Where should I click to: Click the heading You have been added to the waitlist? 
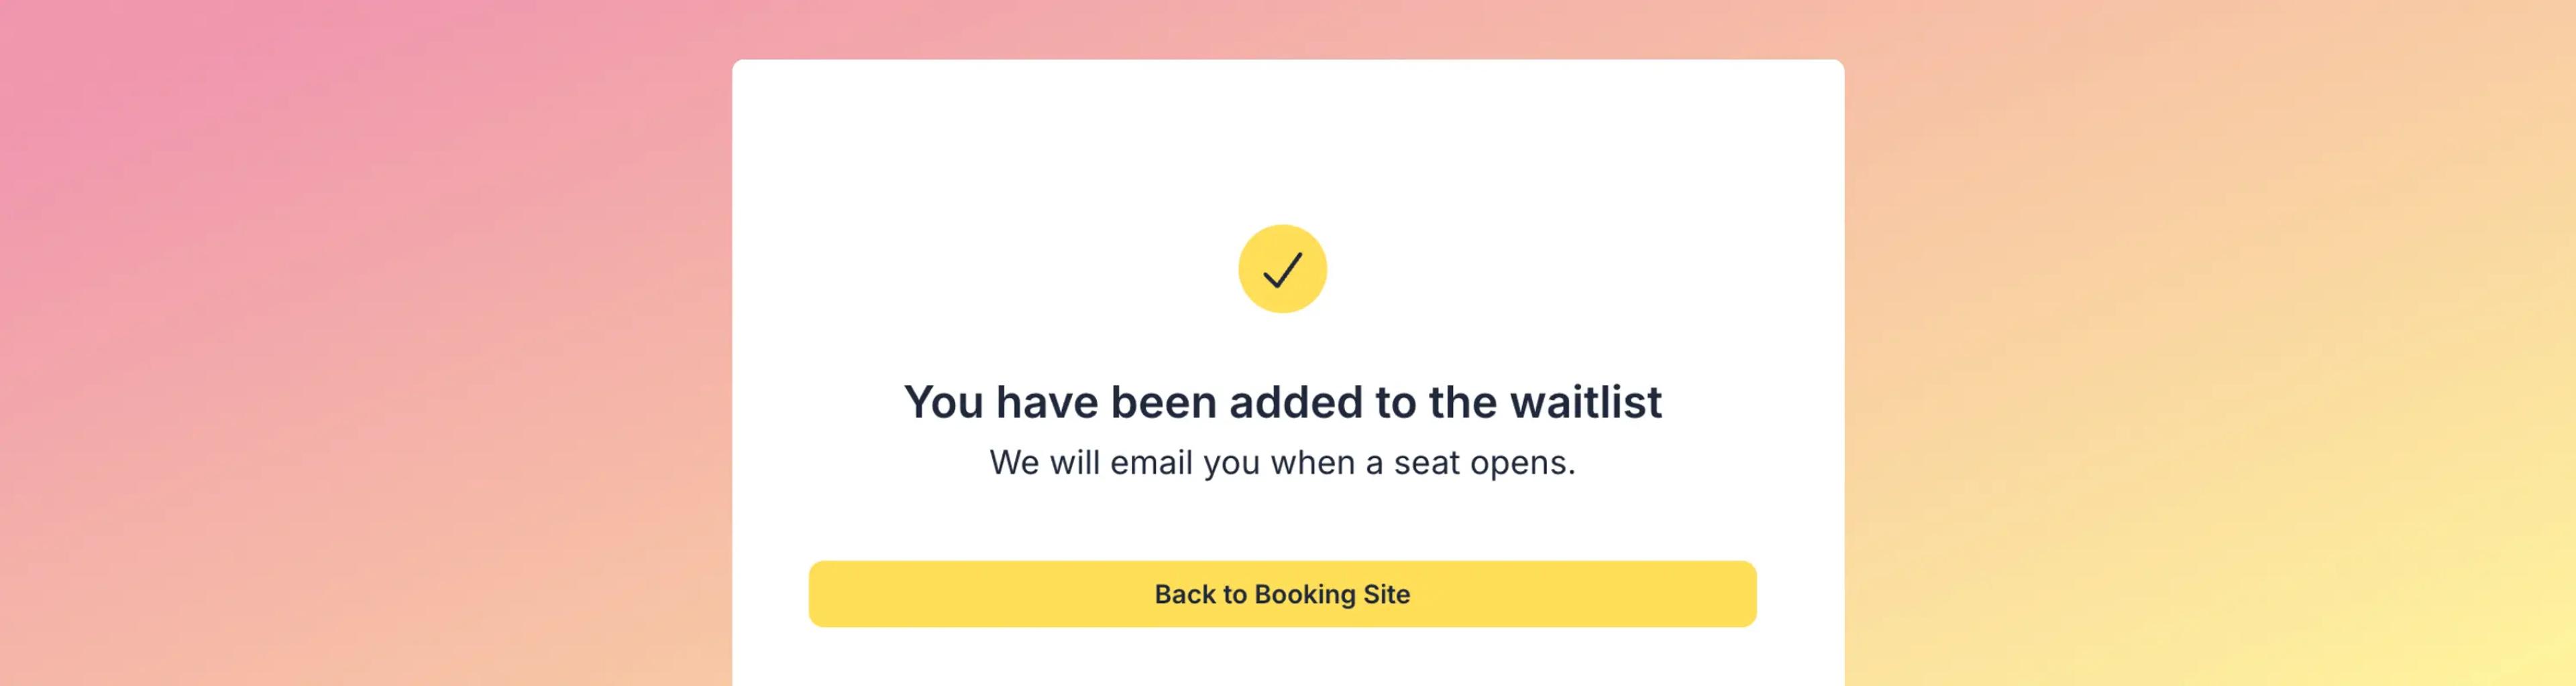(x=1283, y=401)
